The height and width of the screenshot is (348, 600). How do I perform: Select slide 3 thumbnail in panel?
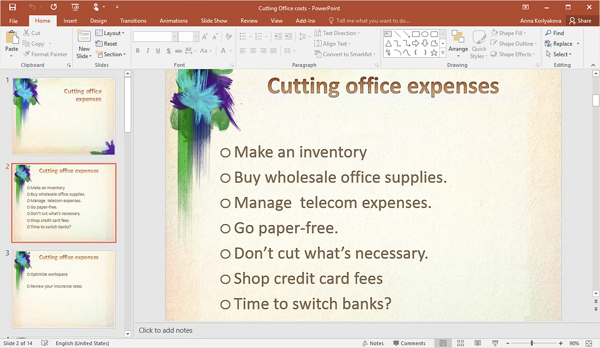pyautogui.click(x=64, y=289)
